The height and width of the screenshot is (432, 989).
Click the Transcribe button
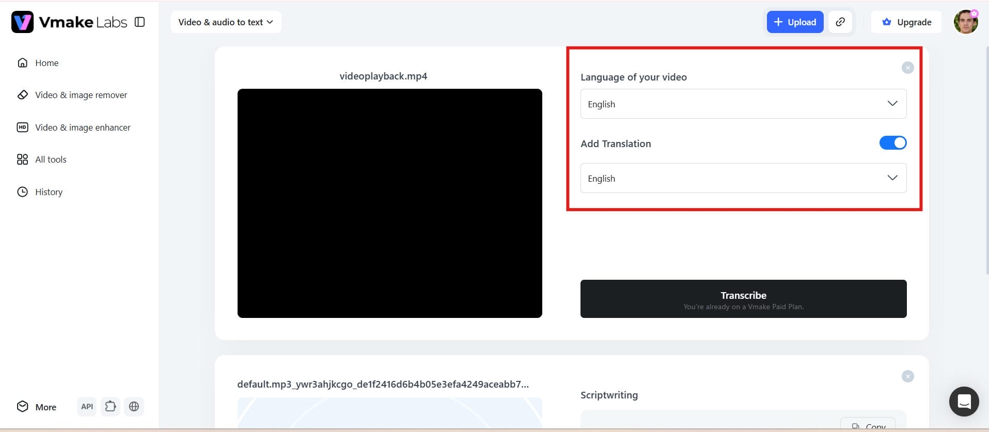[743, 299]
